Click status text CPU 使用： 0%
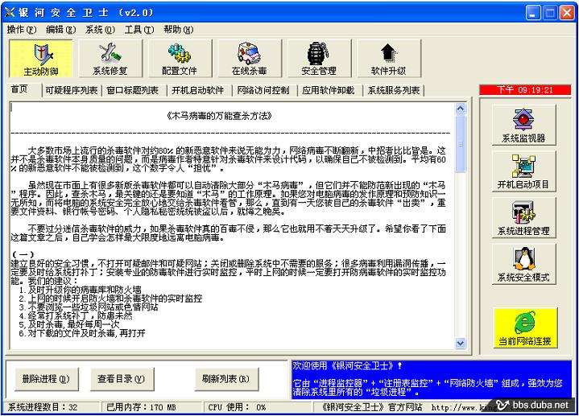 237,407
